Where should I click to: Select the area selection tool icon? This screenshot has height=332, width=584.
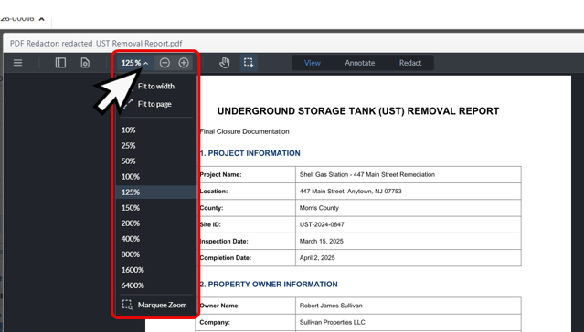click(249, 63)
